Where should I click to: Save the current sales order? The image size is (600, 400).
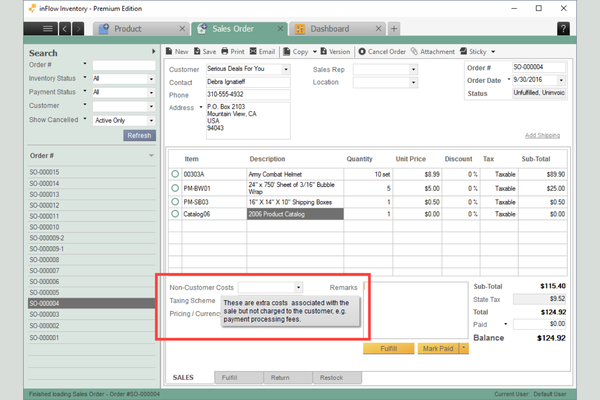tap(197, 51)
